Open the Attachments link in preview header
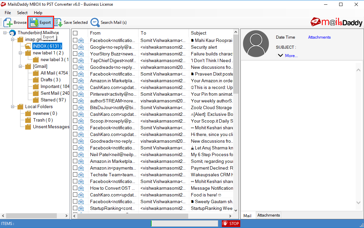This screenshot has height=228, width=364. tap(319, 37)
